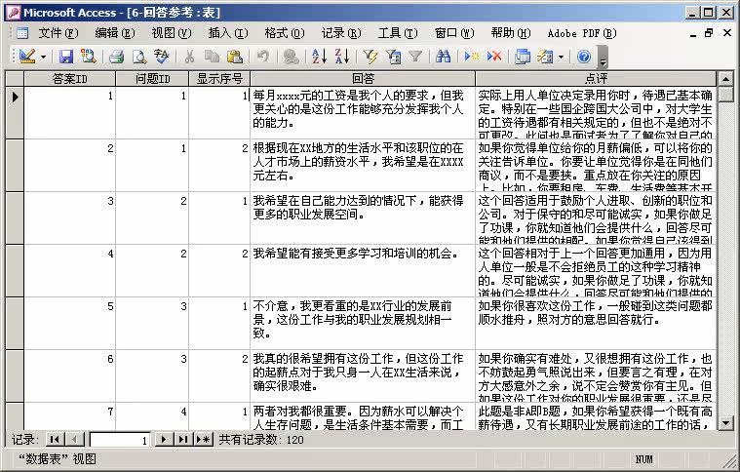Click the Delete Record toolbar icon

pyautogui.click(x=494, y=58)
